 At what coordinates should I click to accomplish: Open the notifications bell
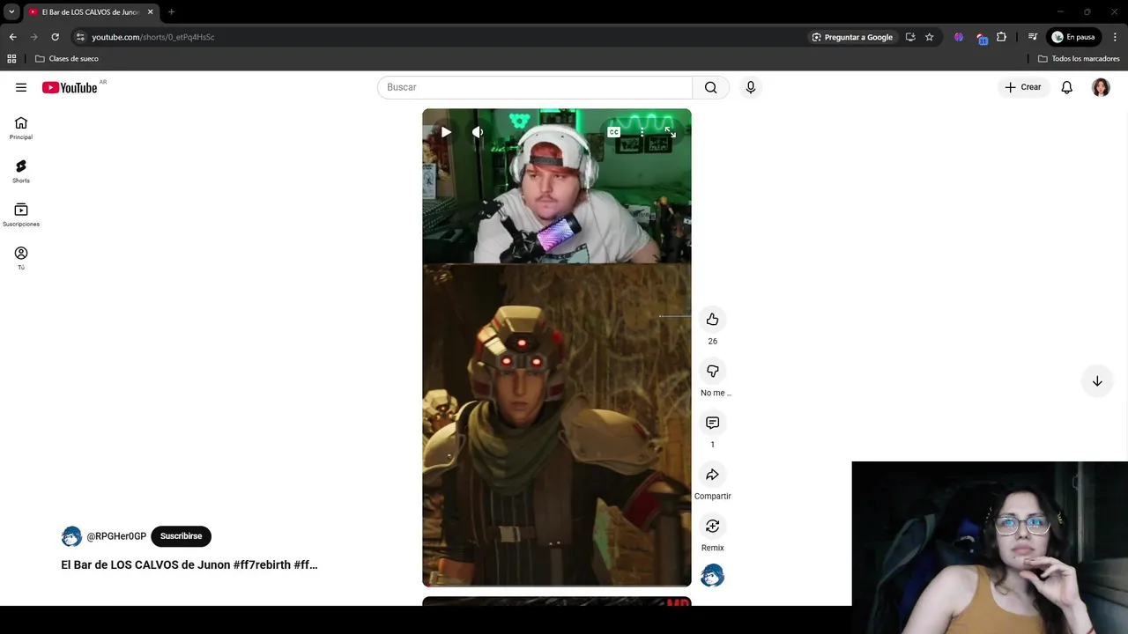click(1066, 87)
